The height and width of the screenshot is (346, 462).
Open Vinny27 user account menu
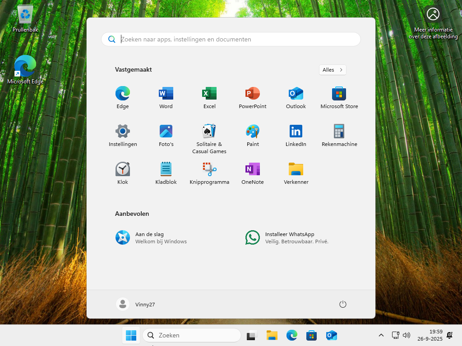tap(135, 304)
